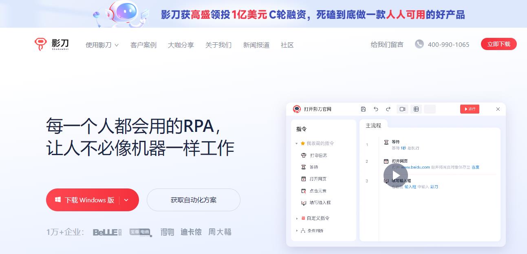Click the 400-990-1065 phone number
This screenshot has height=254, width=527.
click(448, 44)
